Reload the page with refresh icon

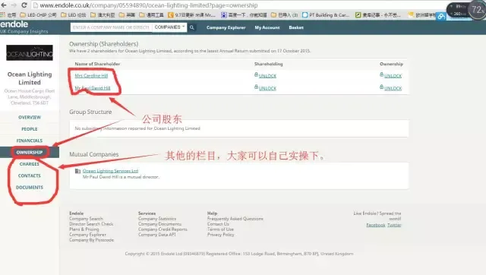point(24,5)
